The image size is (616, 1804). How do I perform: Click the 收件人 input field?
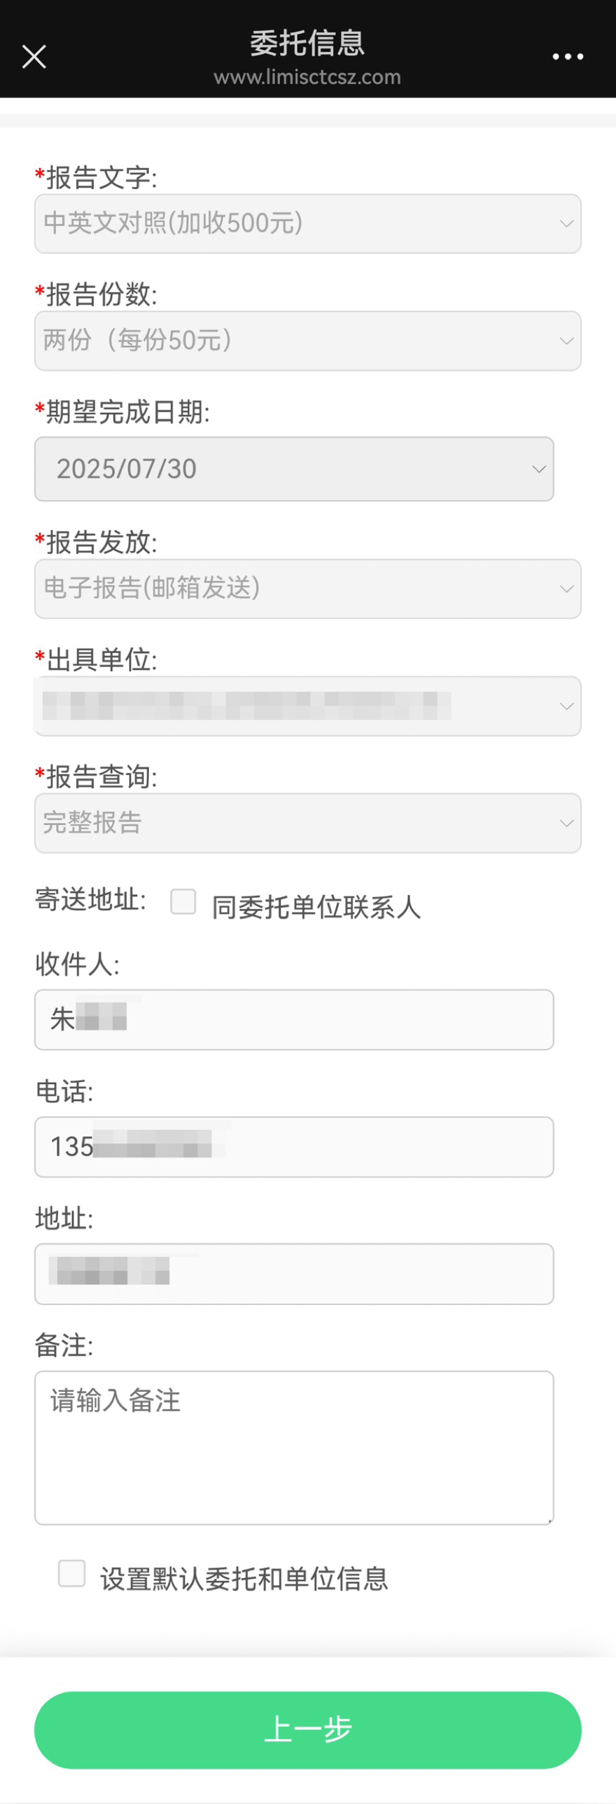pos(294,1019)
